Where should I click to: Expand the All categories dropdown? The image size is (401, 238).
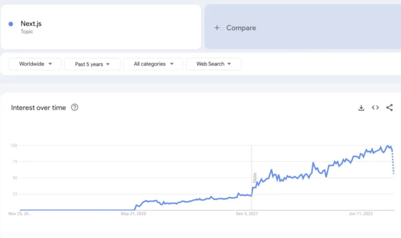tap(153, 64)
